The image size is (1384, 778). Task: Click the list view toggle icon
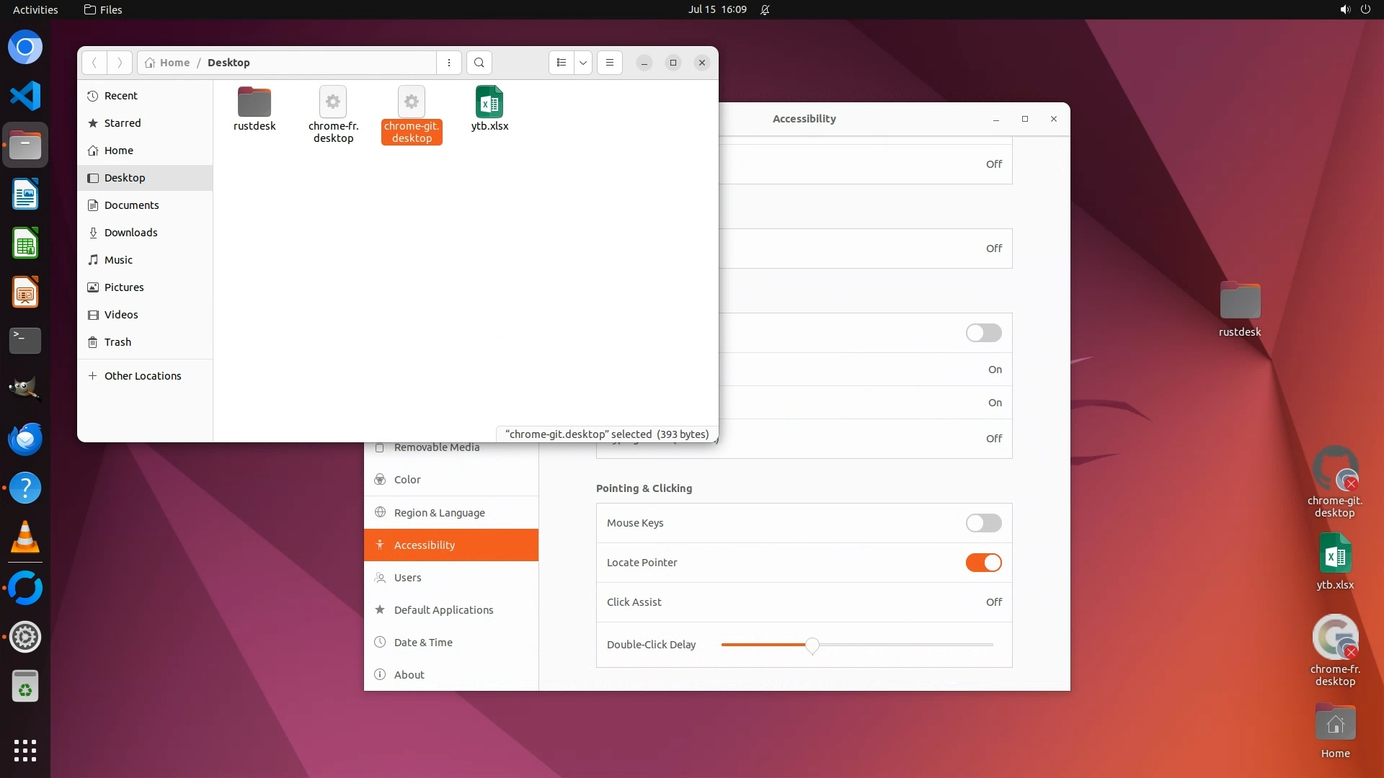562,63
